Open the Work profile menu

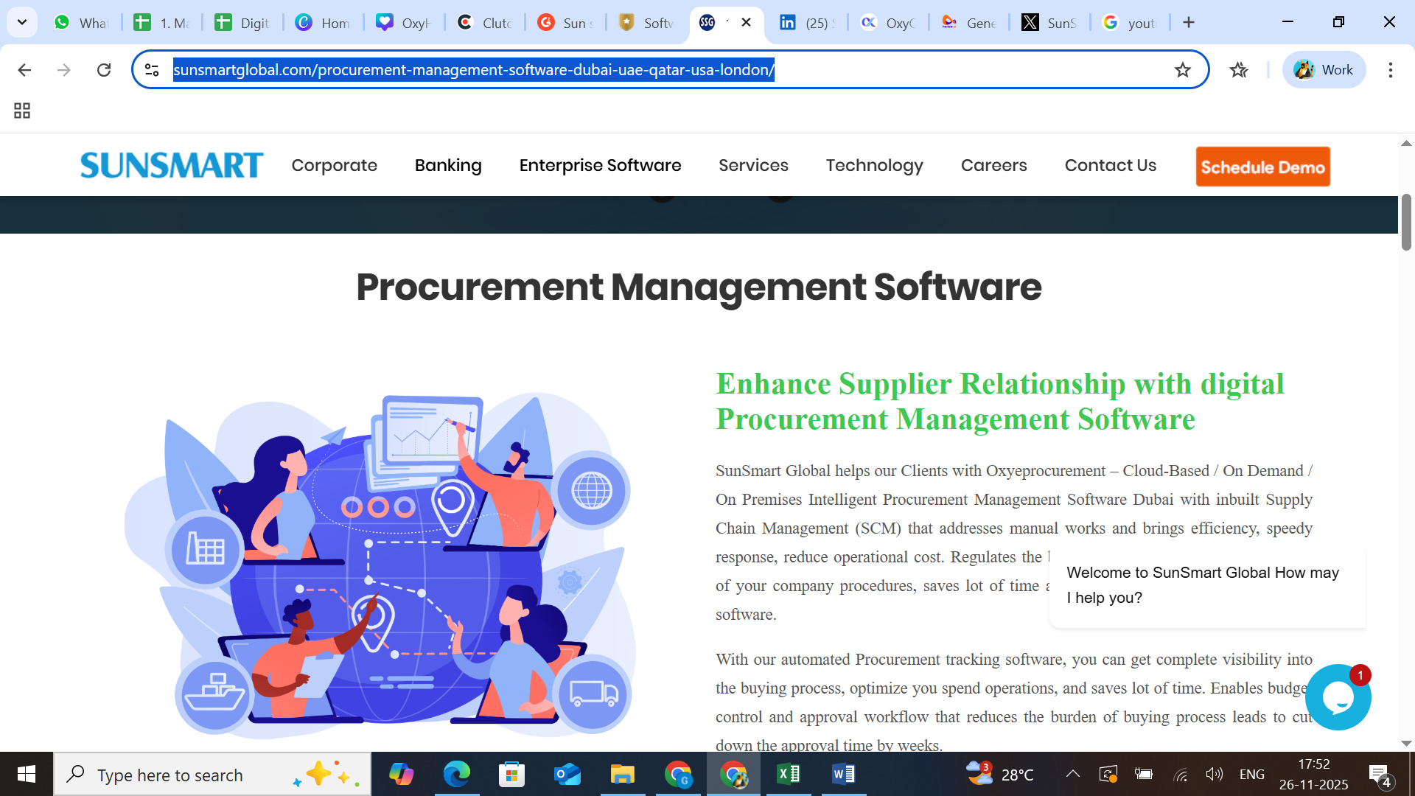pyautogui.click(x=1324, y=70)
